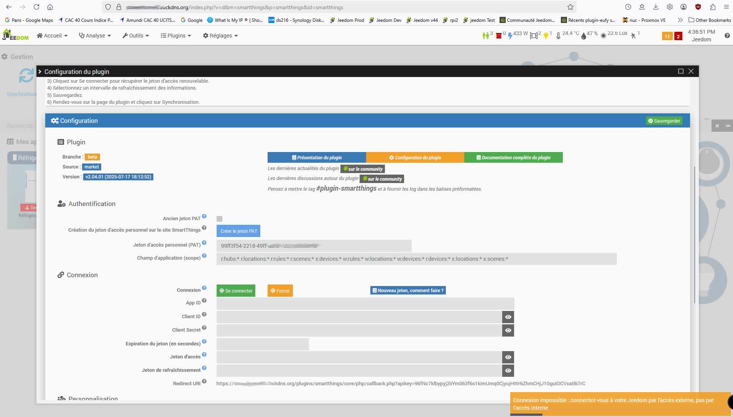Open the Réglages dropdown menu
Viewport: 733px width, 417px height.
220,36
